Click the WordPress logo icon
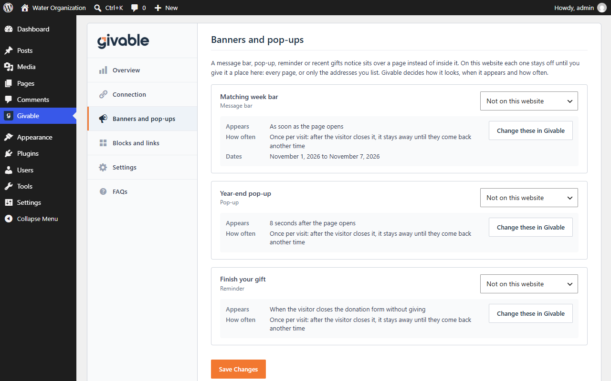 click(x=8, y=8)
